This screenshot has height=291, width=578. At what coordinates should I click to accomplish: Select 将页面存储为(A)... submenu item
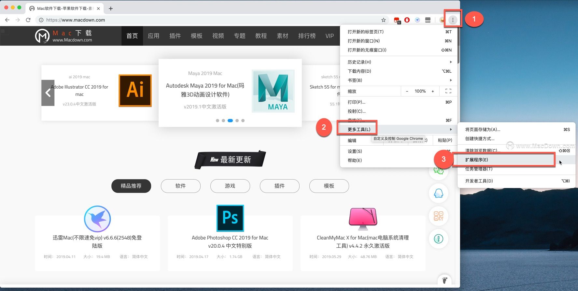pyautogui.click(x=517, y=129)
